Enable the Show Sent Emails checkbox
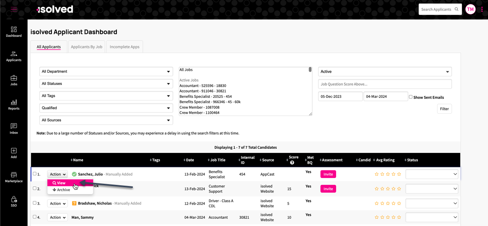The width and height of the screenshot is (488, 226). 411,97
